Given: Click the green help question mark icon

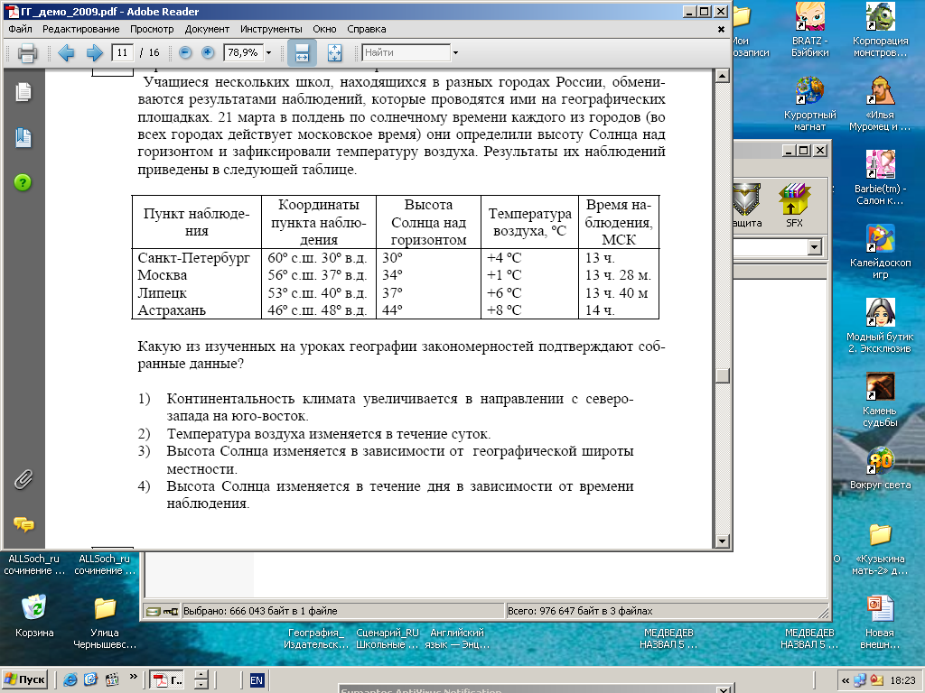Looking at the screenshot, I should pos(23,182).
